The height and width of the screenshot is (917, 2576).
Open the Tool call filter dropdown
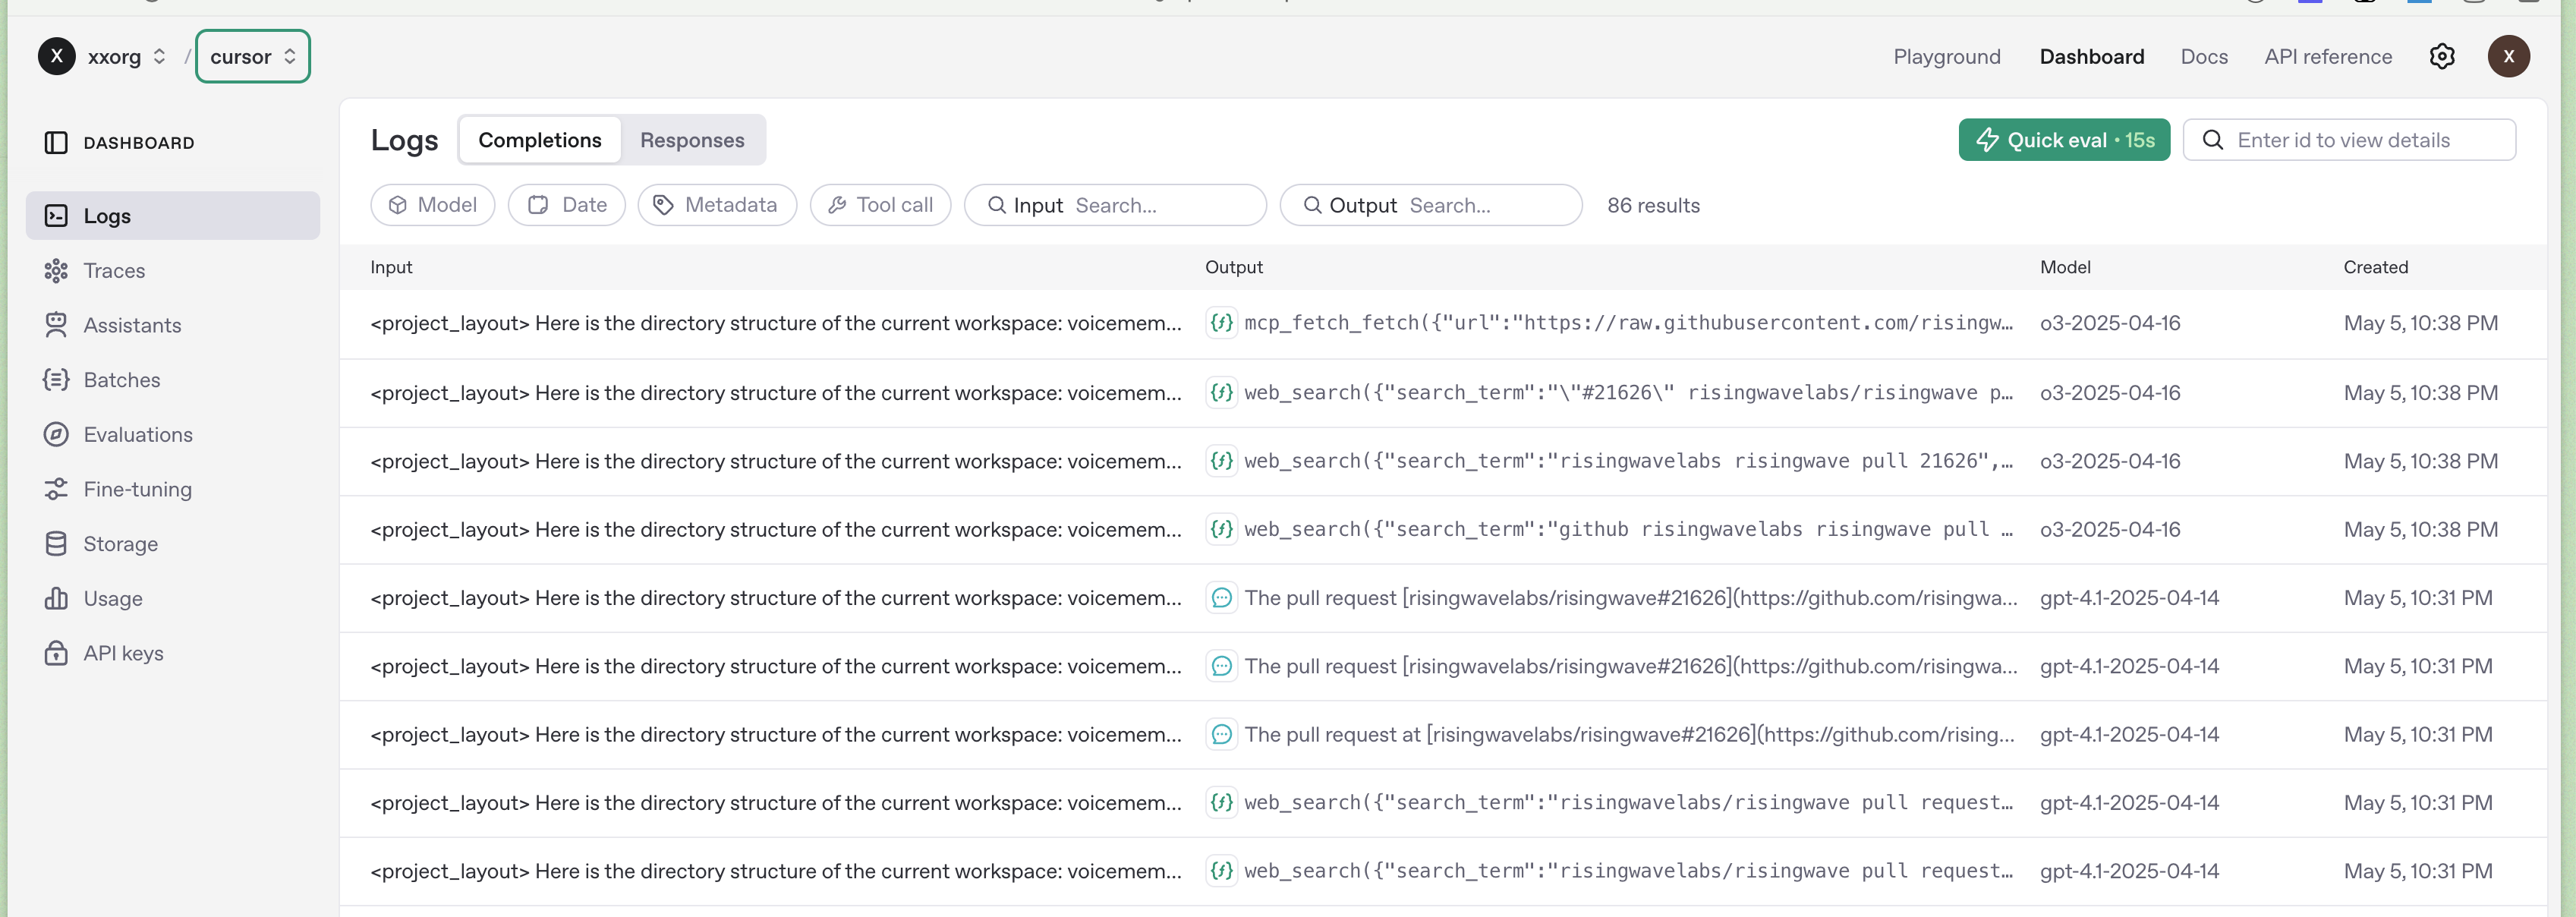coord(880,205)
